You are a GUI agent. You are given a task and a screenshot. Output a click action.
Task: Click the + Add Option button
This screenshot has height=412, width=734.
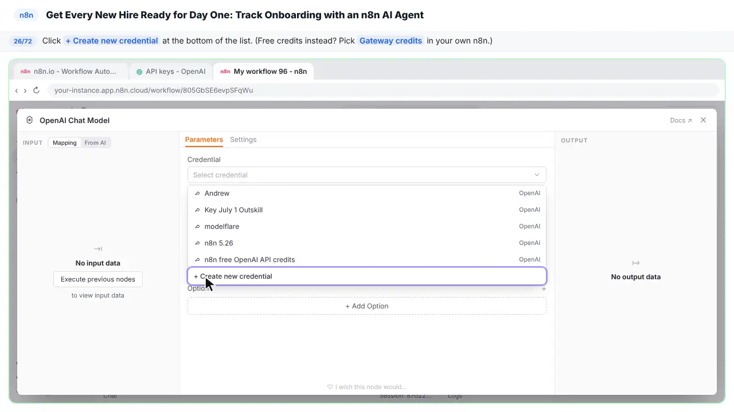(366, 306)
